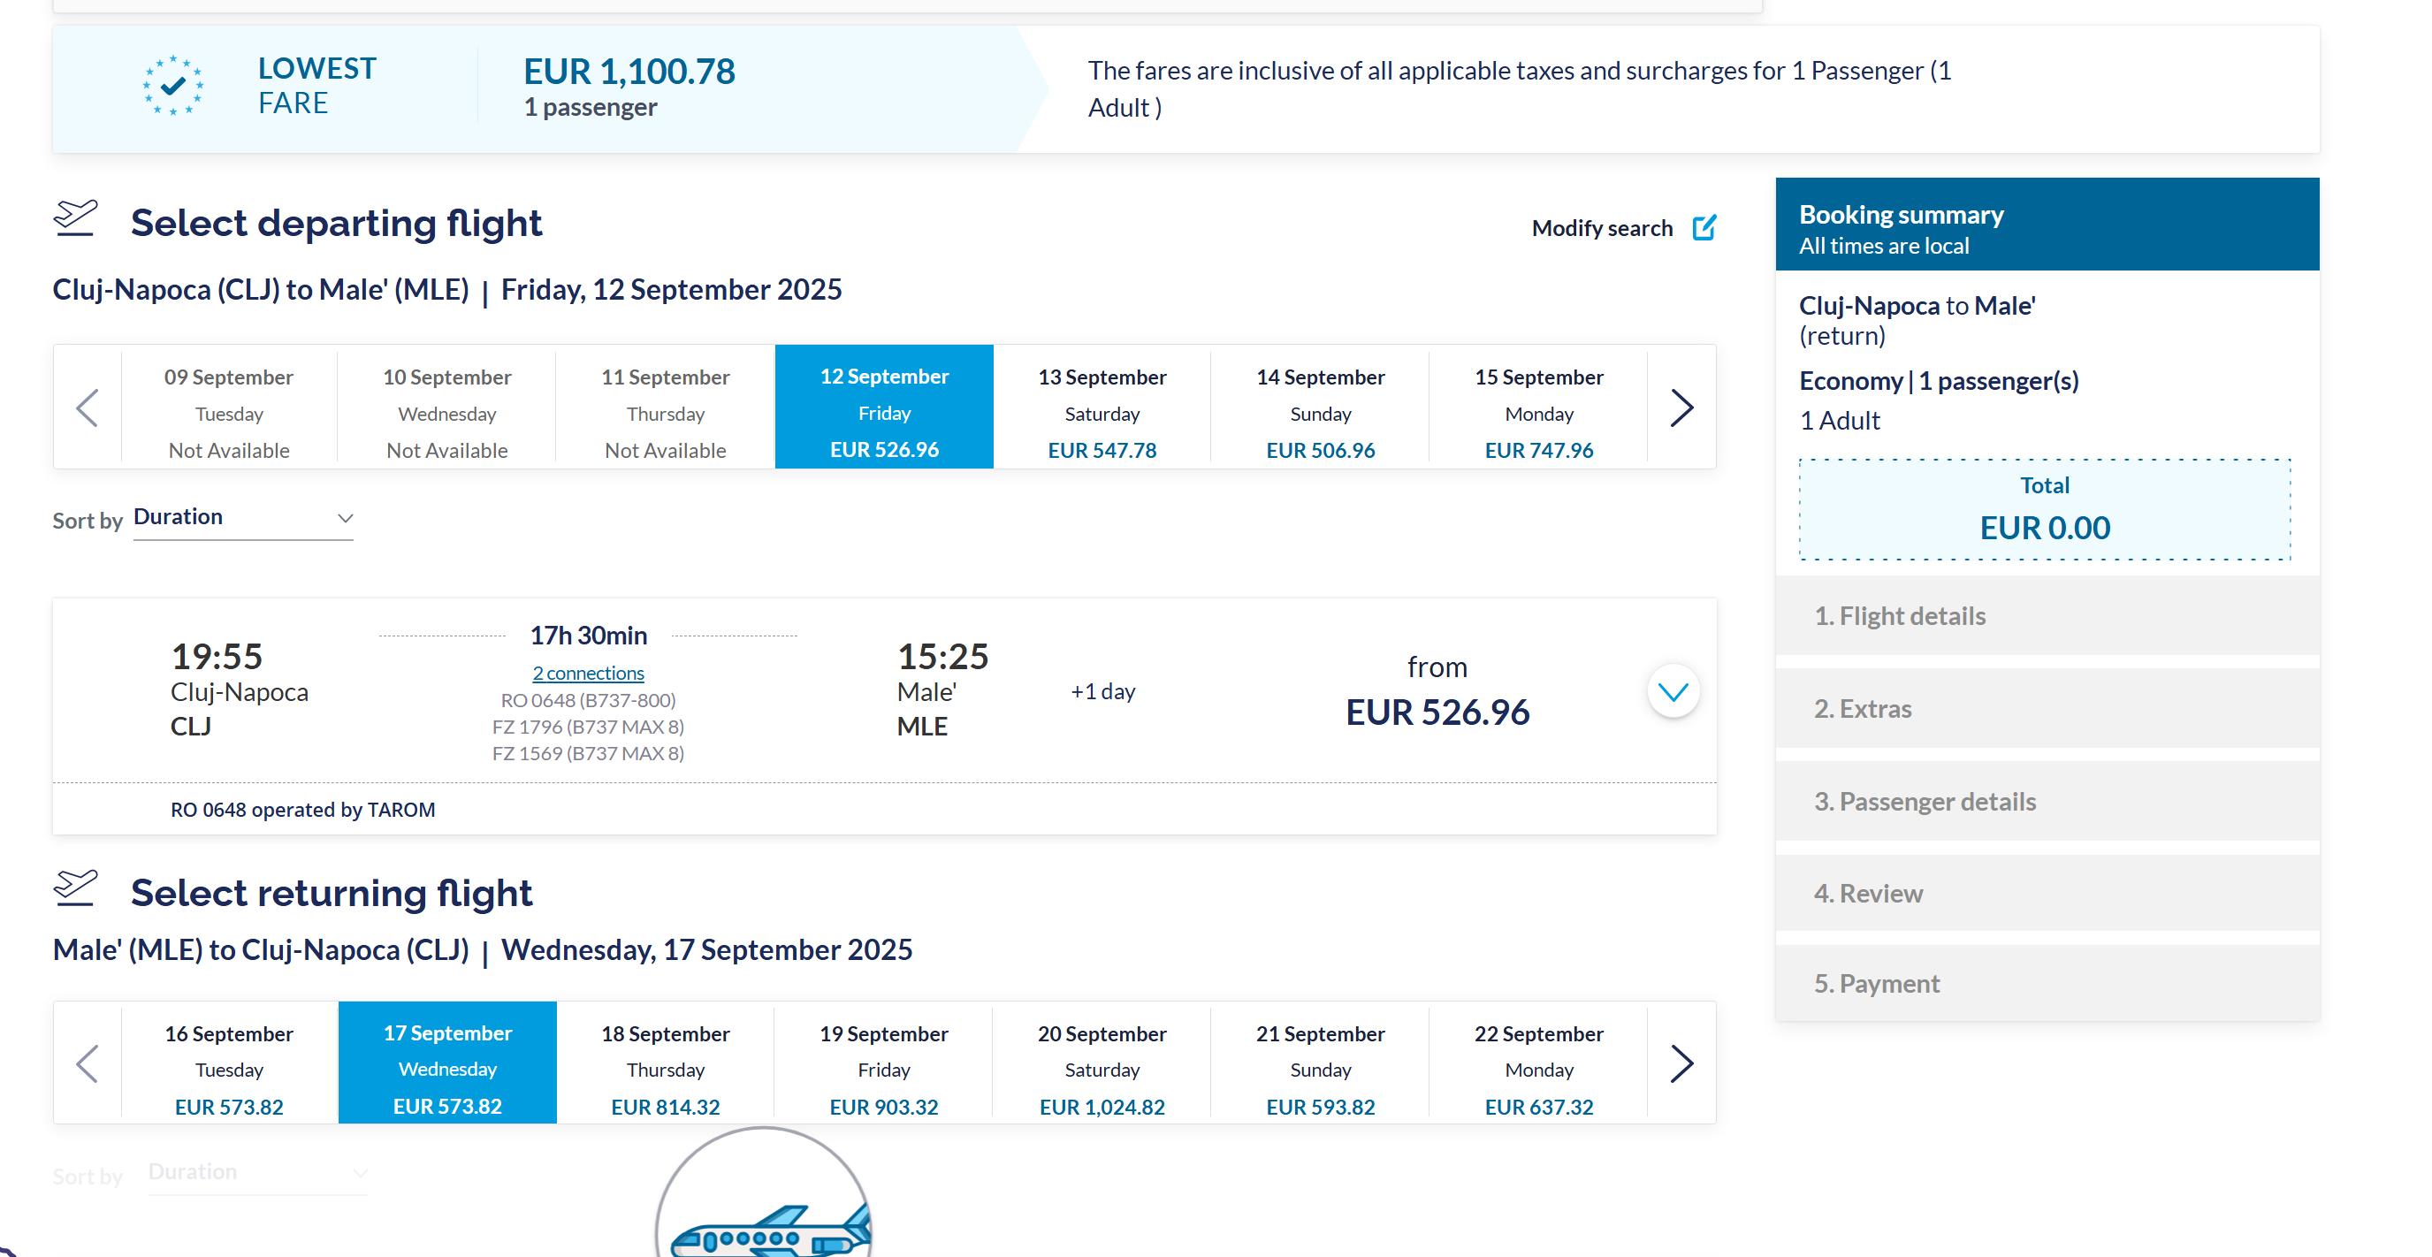Click the departing flight plane icon
Image resolution: width=2432 pixels, height=1257 pixels.
tap(75, 219)
